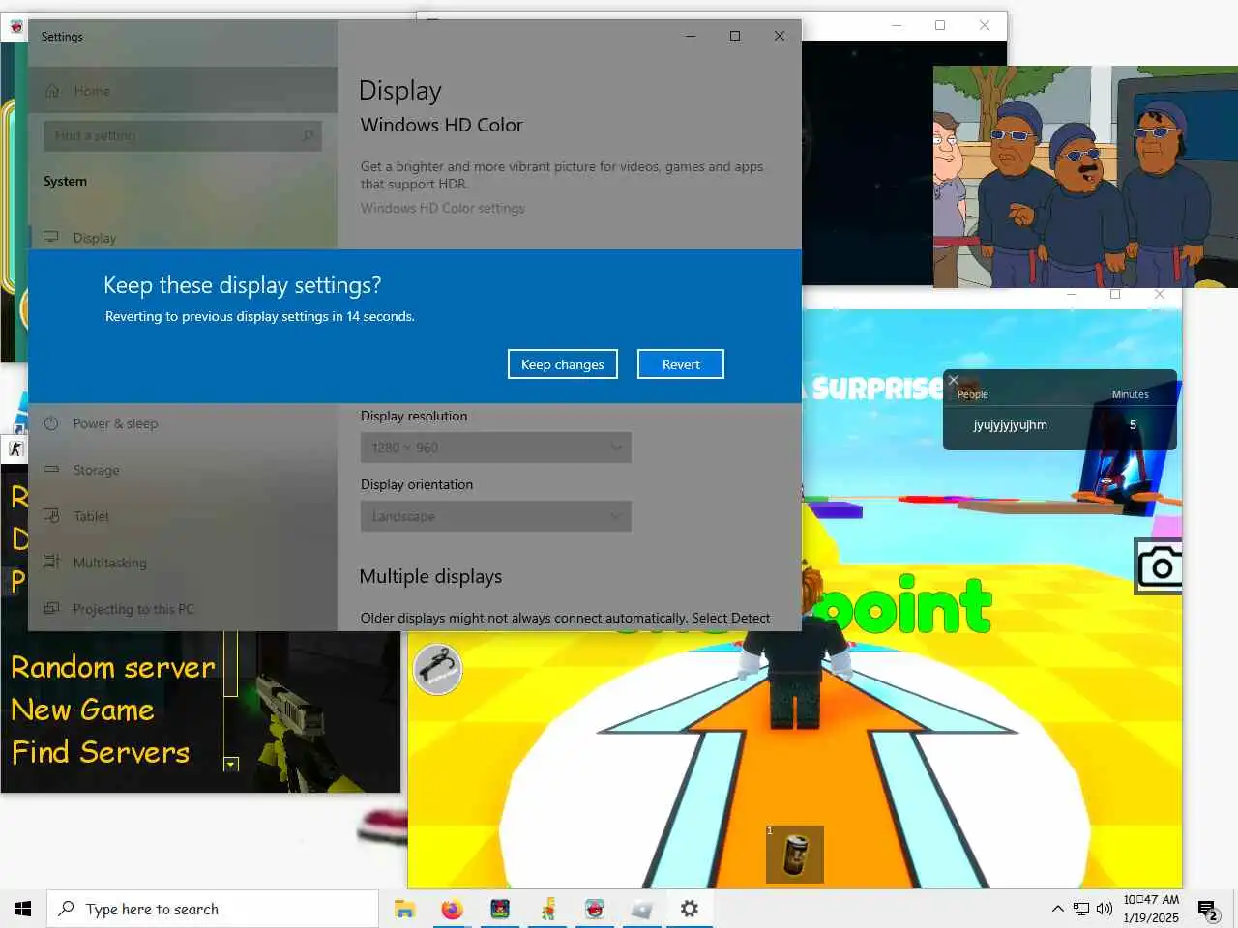Click Find Servers in game menu

coord(101,753)
